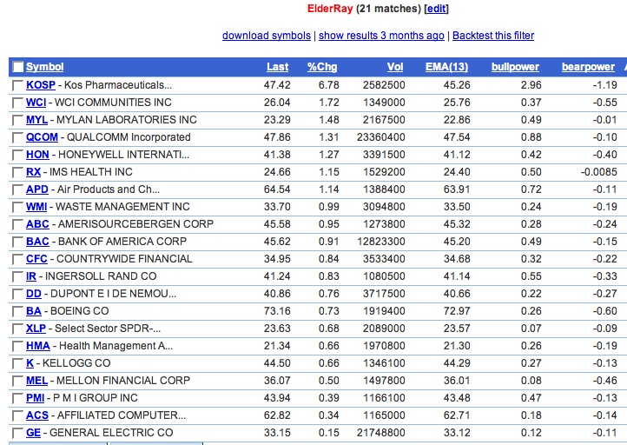The width and height of the screenshot is (627, 445).
Task: Open the MEL ticker link
Action: [36, 381]
